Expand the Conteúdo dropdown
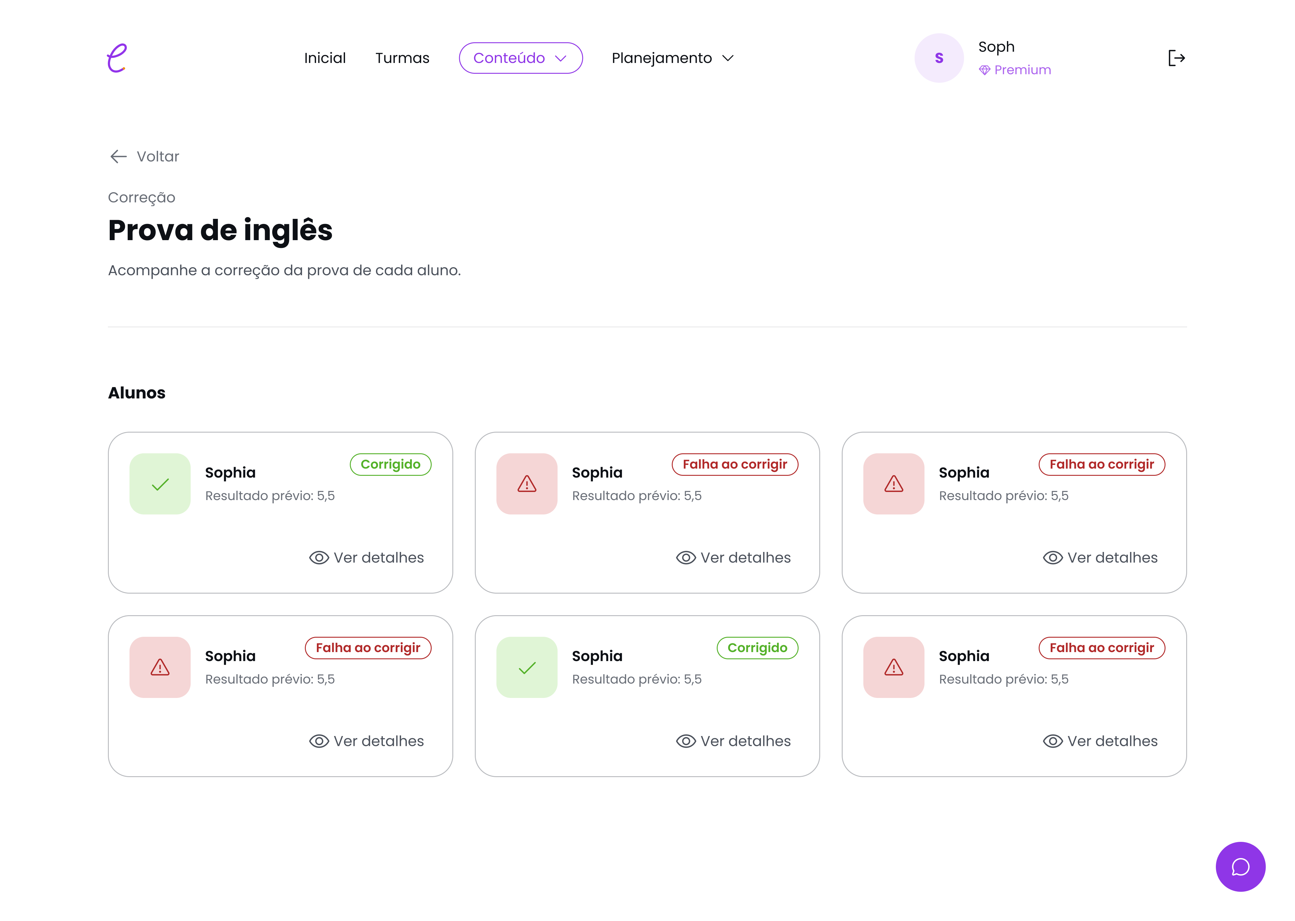The width and height of the screenshot is (1295, 921). (520, 58)
